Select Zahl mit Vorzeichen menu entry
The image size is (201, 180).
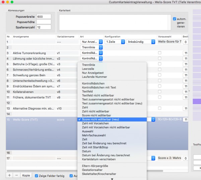[95, 123]
